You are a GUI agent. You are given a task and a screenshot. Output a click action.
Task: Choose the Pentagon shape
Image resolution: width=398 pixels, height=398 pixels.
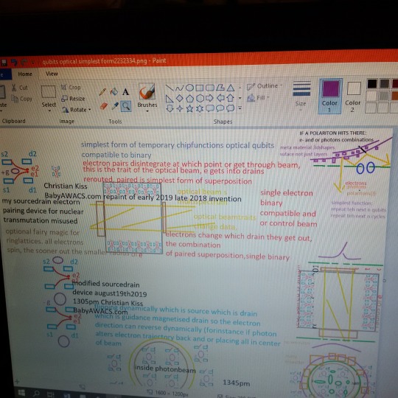tap(189, 99)
